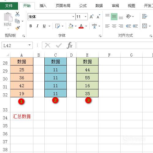Open the font name 宋体 dropdown

click(x=73, y=17)
